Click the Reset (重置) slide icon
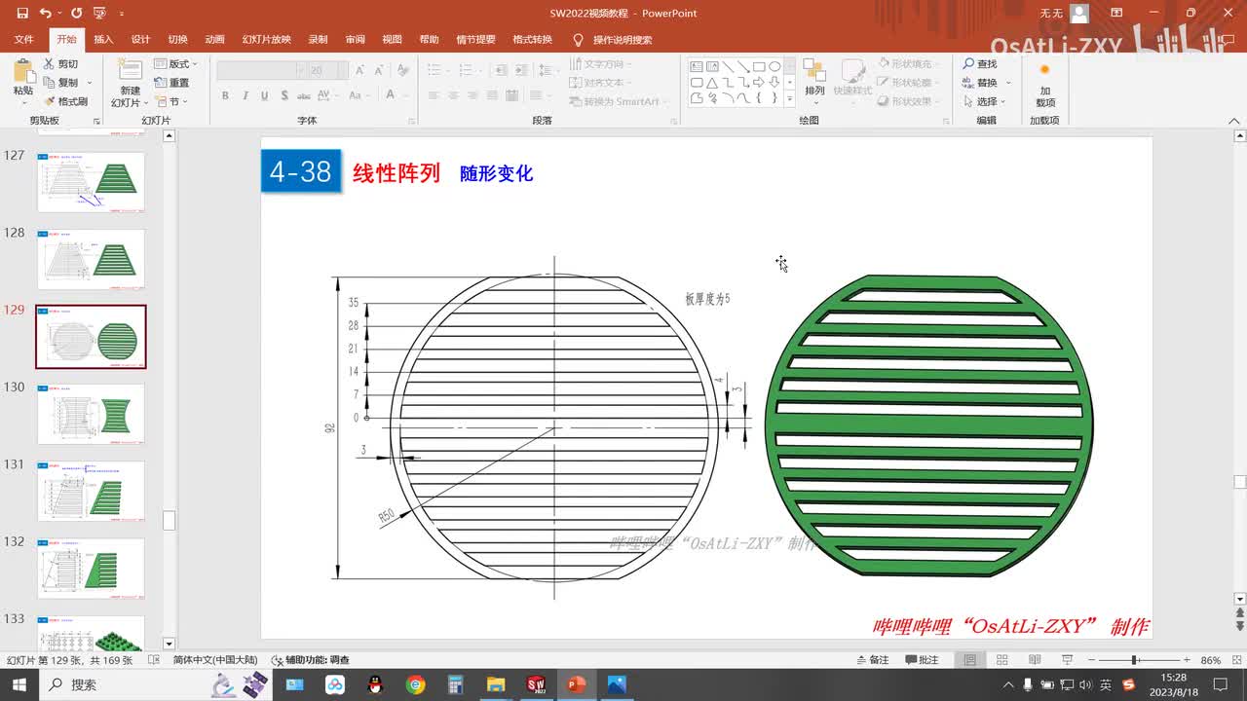 pyautogui.click(x=161, y=83)
